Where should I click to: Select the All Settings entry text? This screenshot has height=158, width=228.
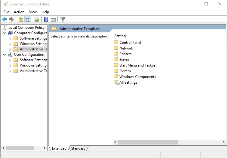128,82
